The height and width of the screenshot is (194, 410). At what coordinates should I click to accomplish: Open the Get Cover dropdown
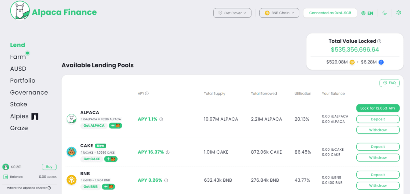click(232, 13)
